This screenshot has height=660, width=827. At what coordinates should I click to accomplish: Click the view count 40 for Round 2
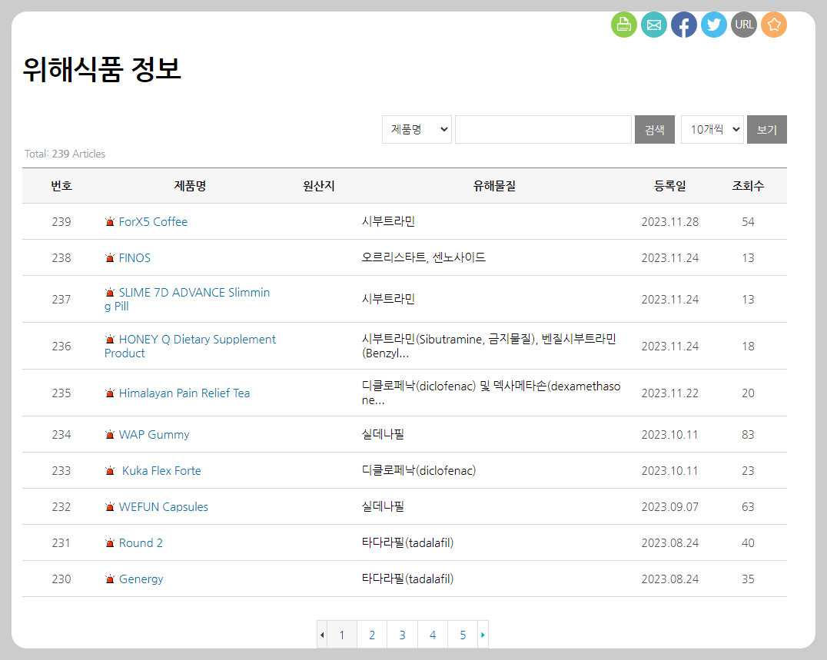coord(748,543)
